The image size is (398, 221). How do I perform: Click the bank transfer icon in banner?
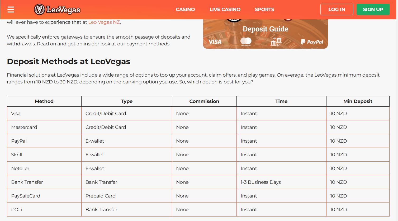pos(276,42)
